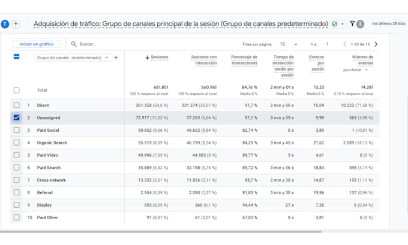Screen dimensions: 408x245
Task: Click the horizontal scrollbar at bottom
Action: coord(161,231)
